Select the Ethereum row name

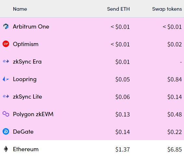[26, 149]
